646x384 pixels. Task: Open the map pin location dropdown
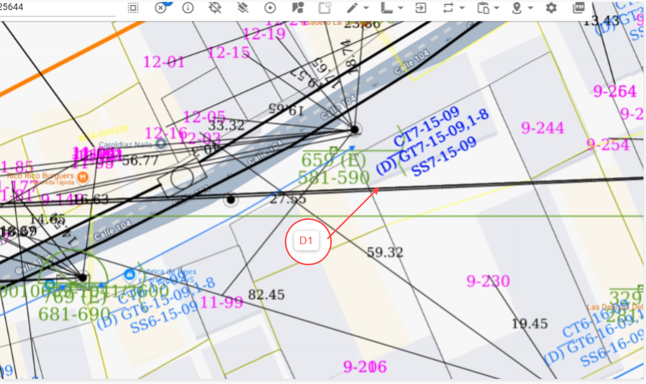(521, 8)
